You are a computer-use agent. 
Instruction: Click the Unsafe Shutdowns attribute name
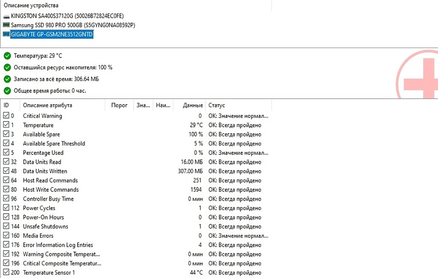tap(45, 226)
